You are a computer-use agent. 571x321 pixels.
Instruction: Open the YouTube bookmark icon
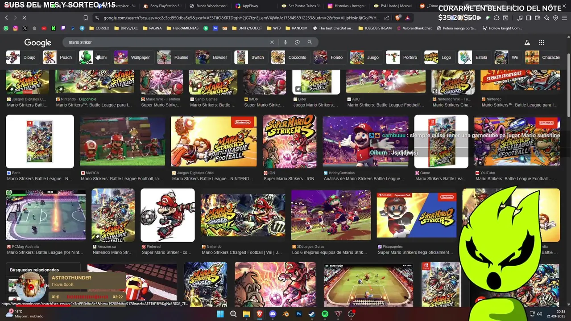pyautogui.click(x=44, y=28)
